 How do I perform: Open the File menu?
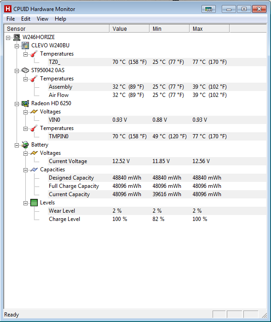(11, 19)
